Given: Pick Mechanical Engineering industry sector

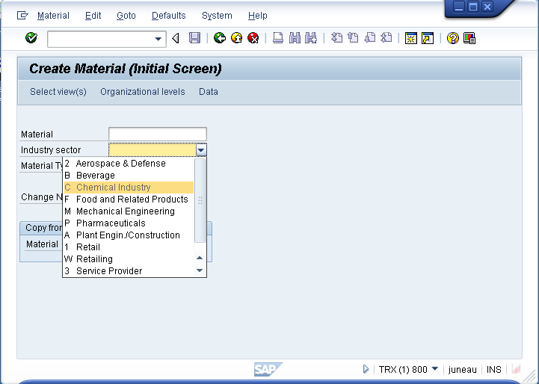Looking at the screenshot, I should pos(125,211).
